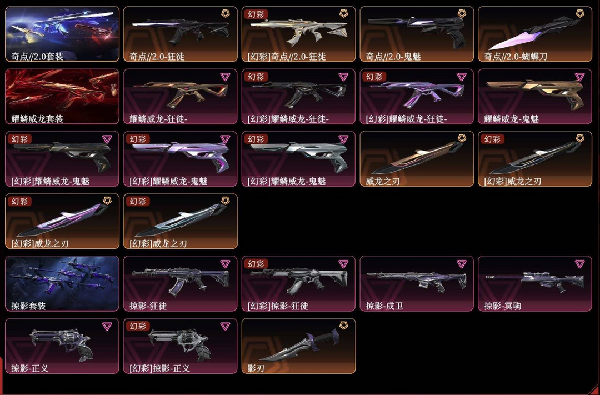Click gold pentagon rarity icon on 奇点//2.0-鬼魅

462,14
